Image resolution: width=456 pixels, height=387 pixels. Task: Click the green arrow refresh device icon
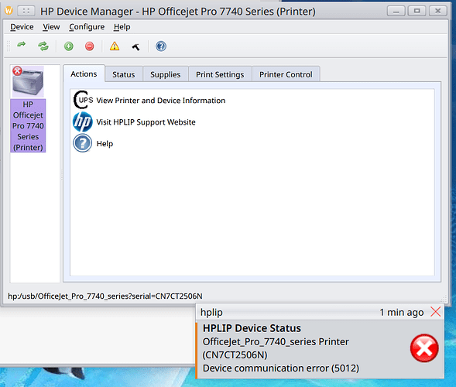point(22,46)
